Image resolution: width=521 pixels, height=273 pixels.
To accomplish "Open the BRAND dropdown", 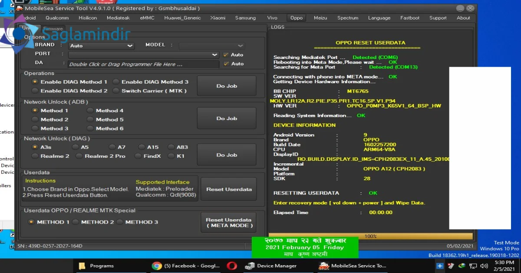I will (x=101, y=45).
